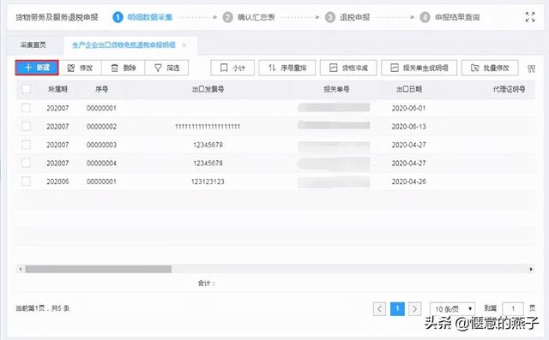
Task: Click the 序号重排 reorder arrows button
Action: click(287, 68)
